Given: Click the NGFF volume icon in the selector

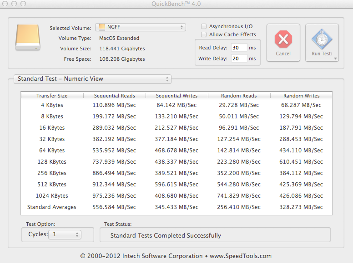Looking at the screenshot, I should [x=102, y=27].
